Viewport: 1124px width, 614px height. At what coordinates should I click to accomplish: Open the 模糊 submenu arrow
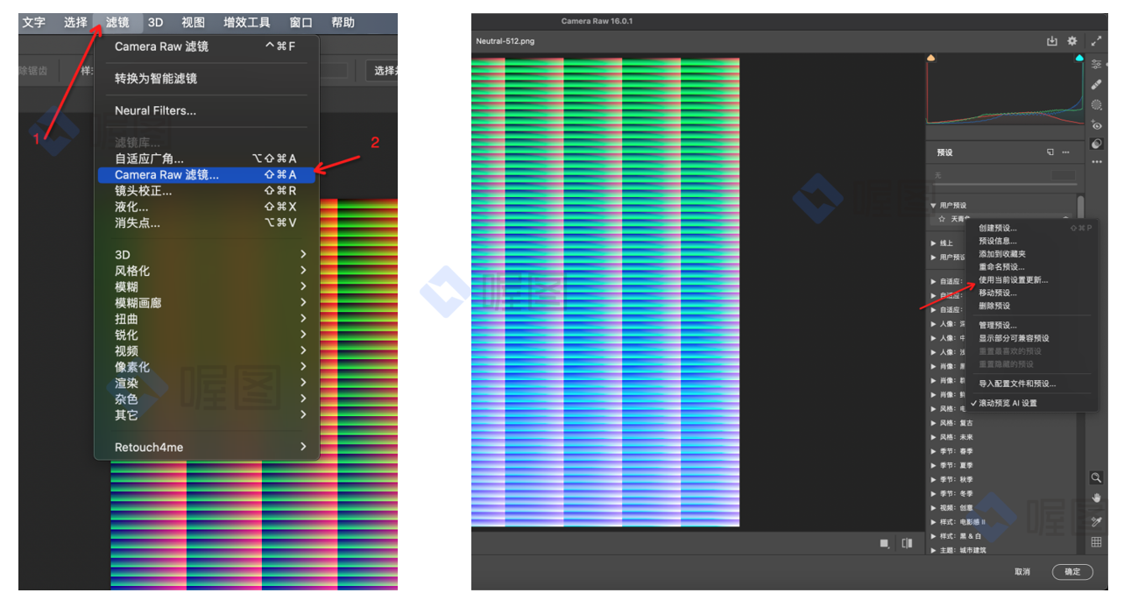303,286
